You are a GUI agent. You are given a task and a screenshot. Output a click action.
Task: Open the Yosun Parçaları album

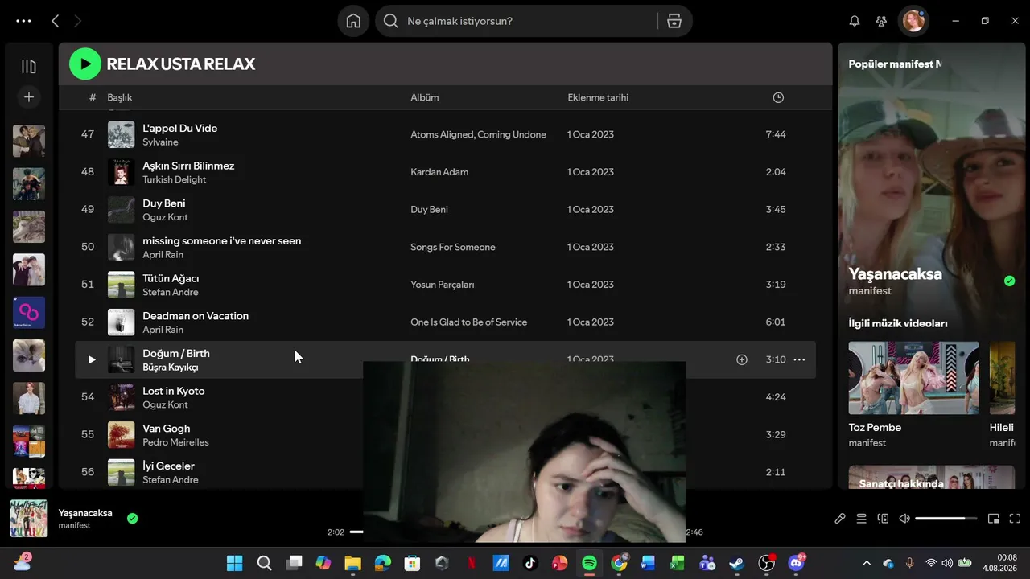pyautogui.click(x=443, y=285)
